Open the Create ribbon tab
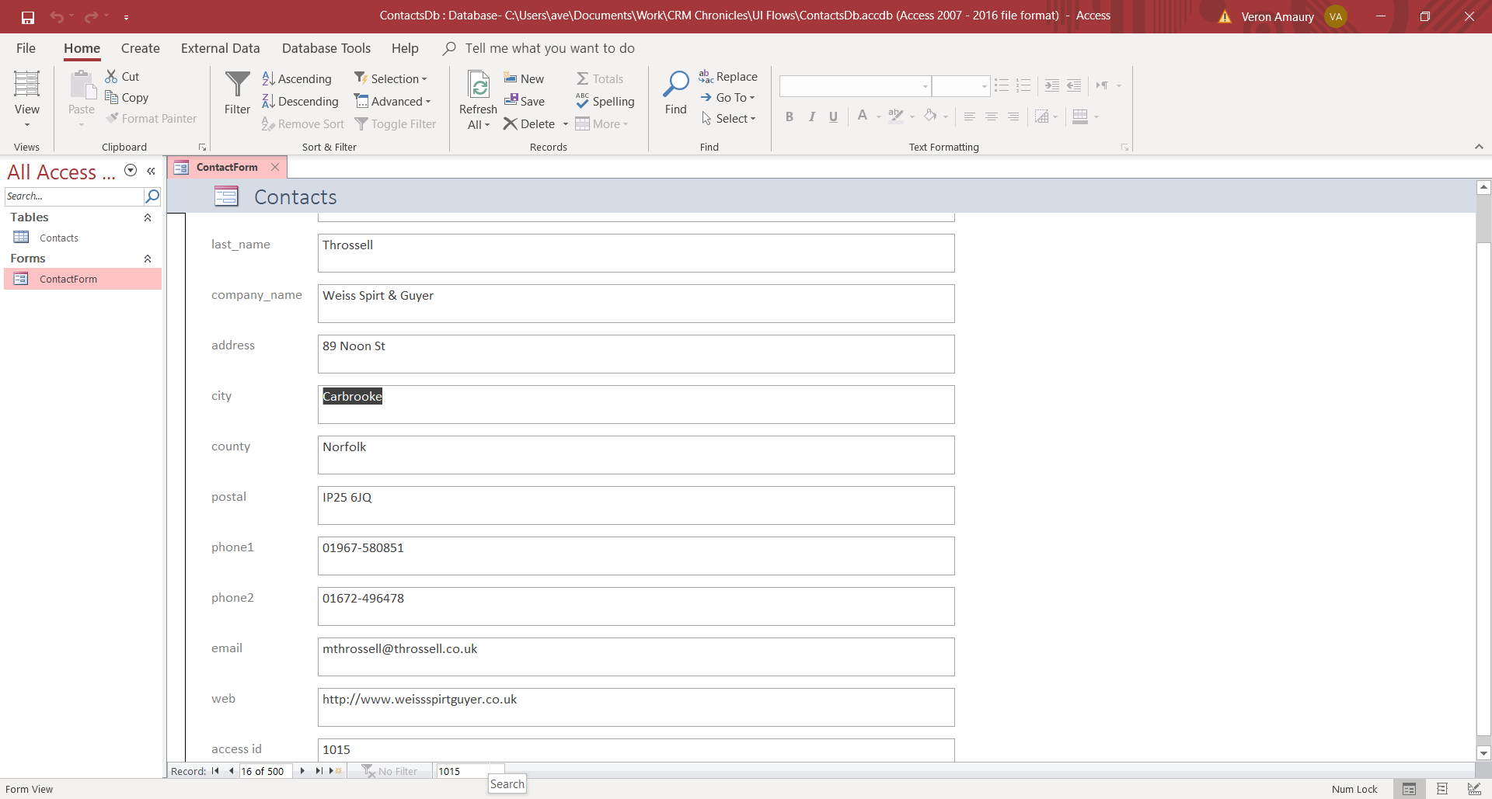1492x799 pixels. [140, 48]
